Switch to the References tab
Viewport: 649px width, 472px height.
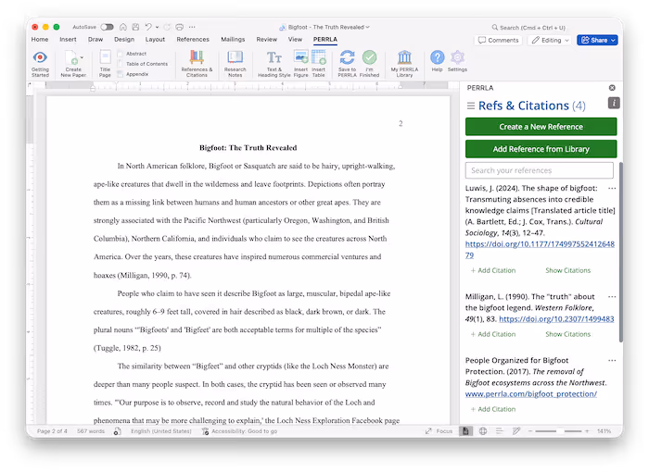[193, 39]
